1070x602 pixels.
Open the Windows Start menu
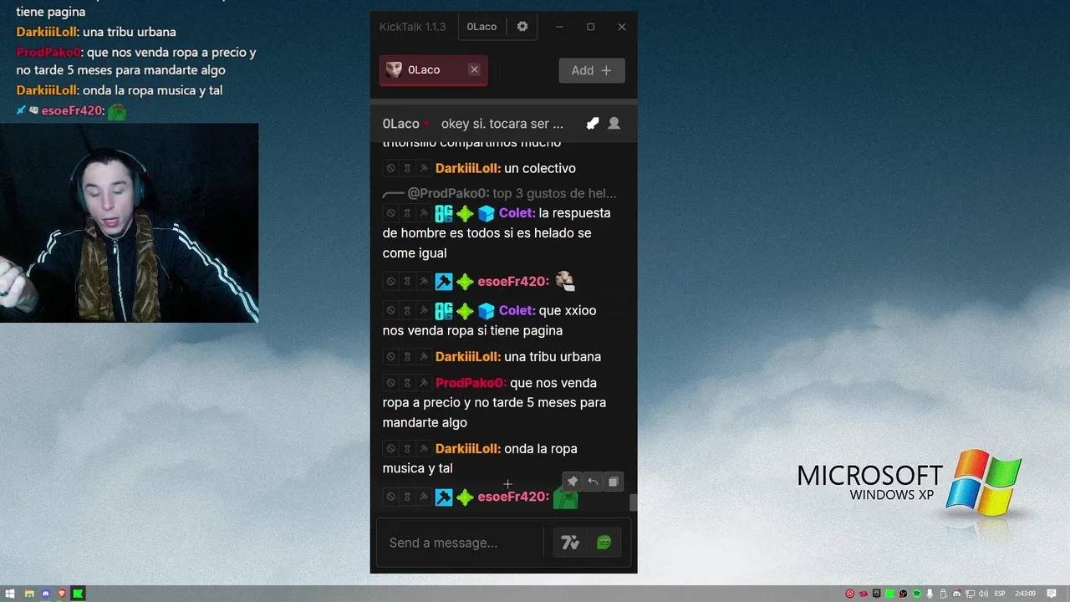tap(11, 594)
